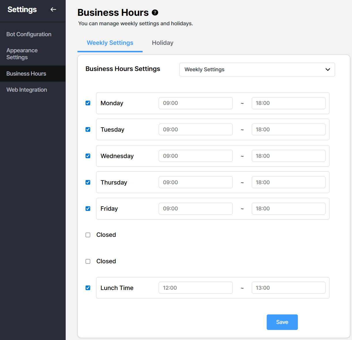Click the back arrow beside Settings
Viewport: 352px width, 340px height.
coord(53,9)
